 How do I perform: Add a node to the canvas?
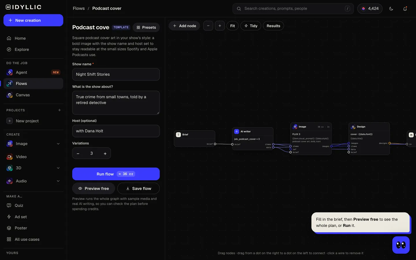pyautogui.click(x=184, y=26)
